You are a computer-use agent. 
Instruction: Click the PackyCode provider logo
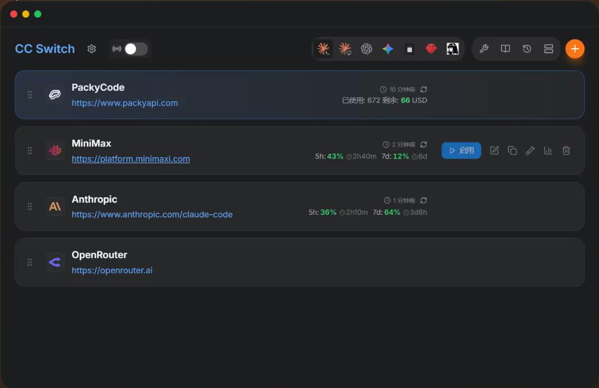(55, 95)
